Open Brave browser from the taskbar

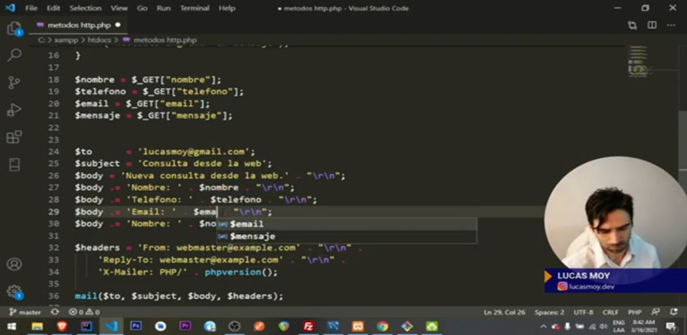pos(62,326)
